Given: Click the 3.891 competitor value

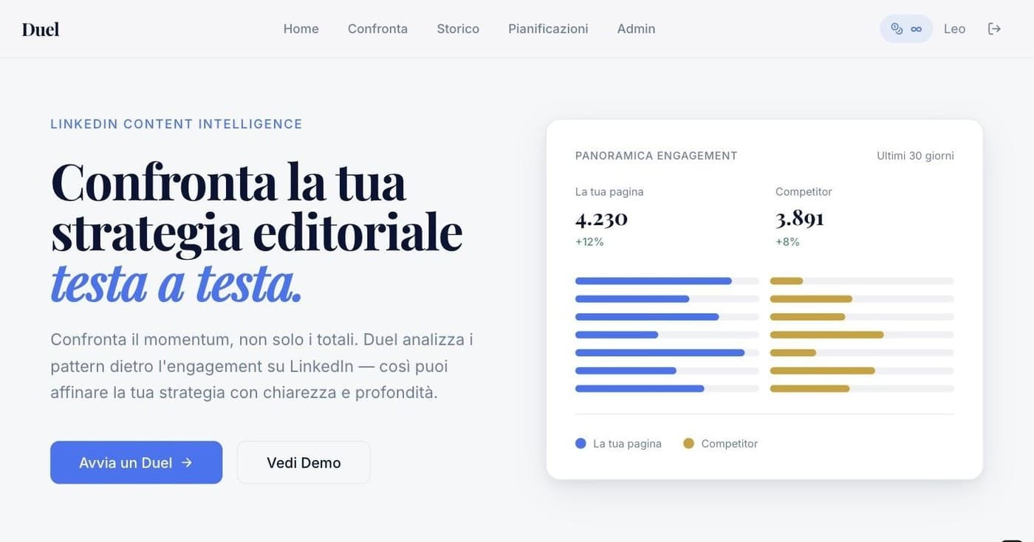Looking at the screenshot, I should pyautogui.click(x=800, y=219).
